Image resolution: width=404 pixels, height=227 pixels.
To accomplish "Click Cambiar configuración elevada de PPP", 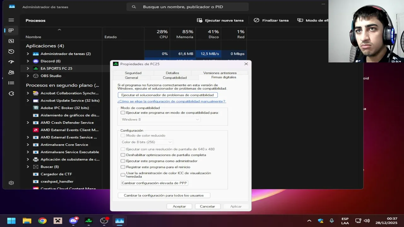I will click(x=154, y=183).
